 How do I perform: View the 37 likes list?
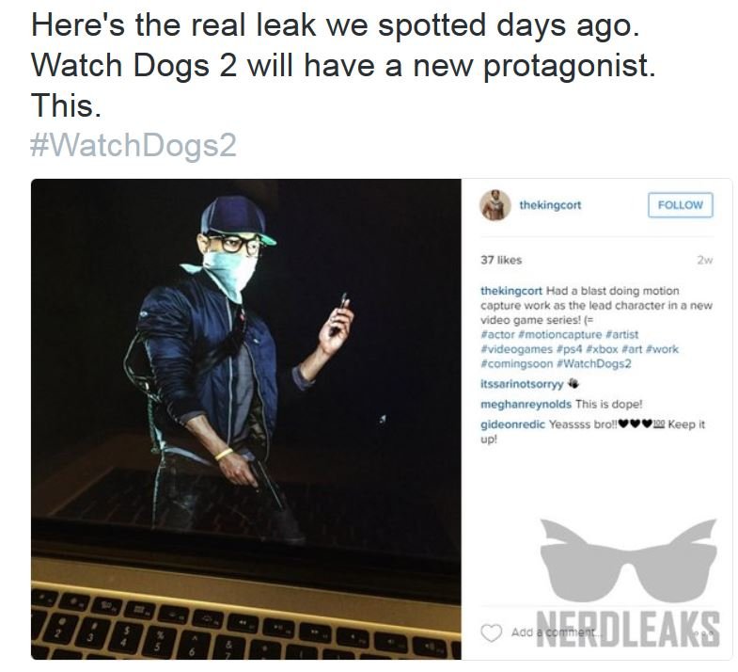coord(501,260)
